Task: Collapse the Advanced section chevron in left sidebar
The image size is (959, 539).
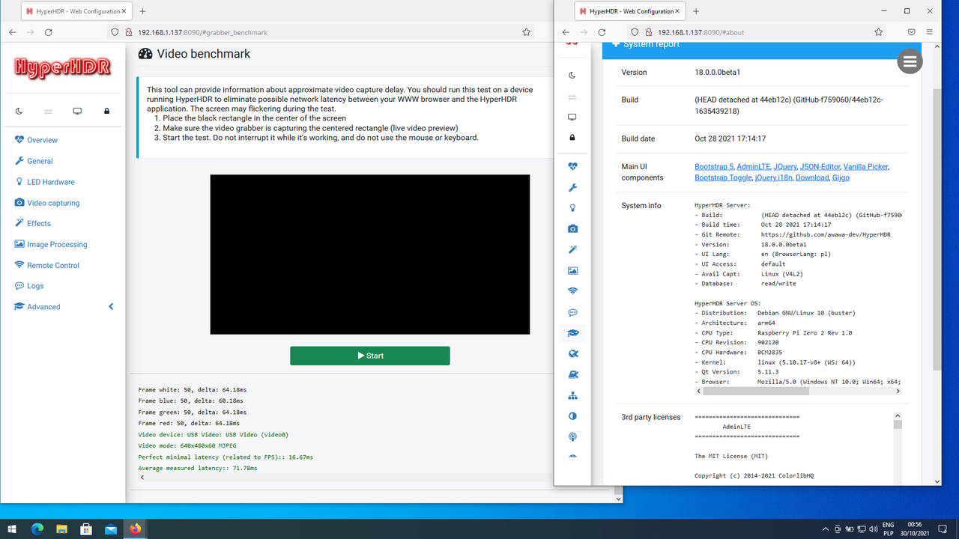Action: [112, 307]
